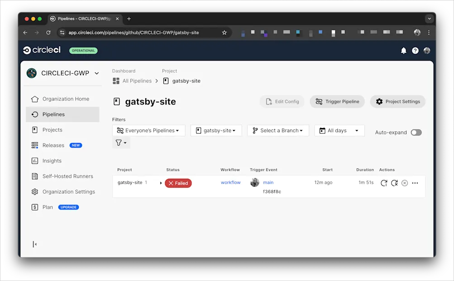Rerun workflow from start icon

pyautogui.click(x=384, y=183)
